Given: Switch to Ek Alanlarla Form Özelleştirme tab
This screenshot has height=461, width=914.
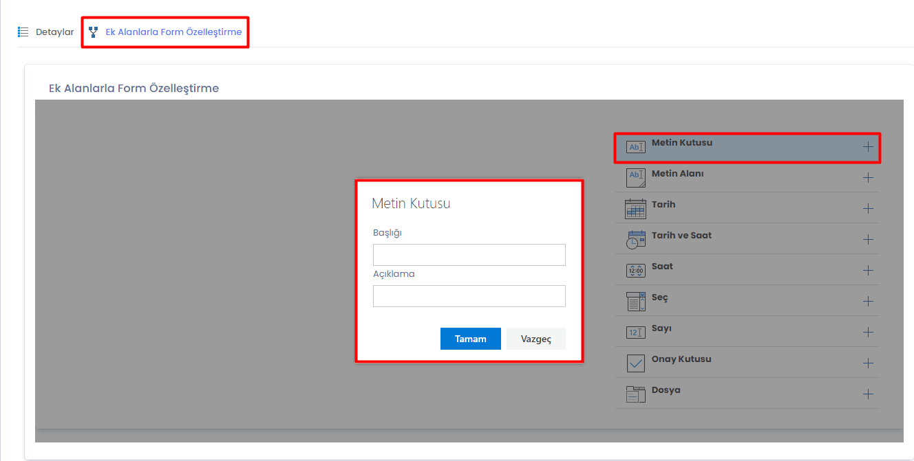Looking at the screenshot, I should [x=165, y=32].
